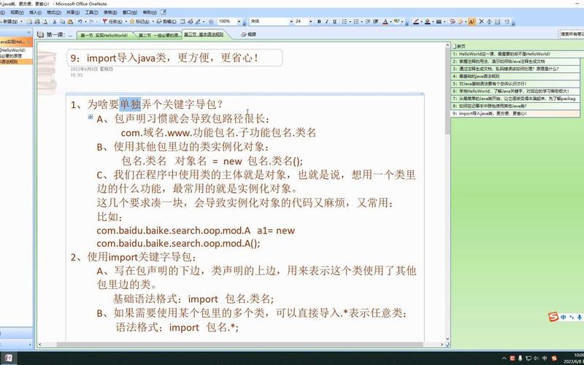Toggle Underline formatting

334,21
